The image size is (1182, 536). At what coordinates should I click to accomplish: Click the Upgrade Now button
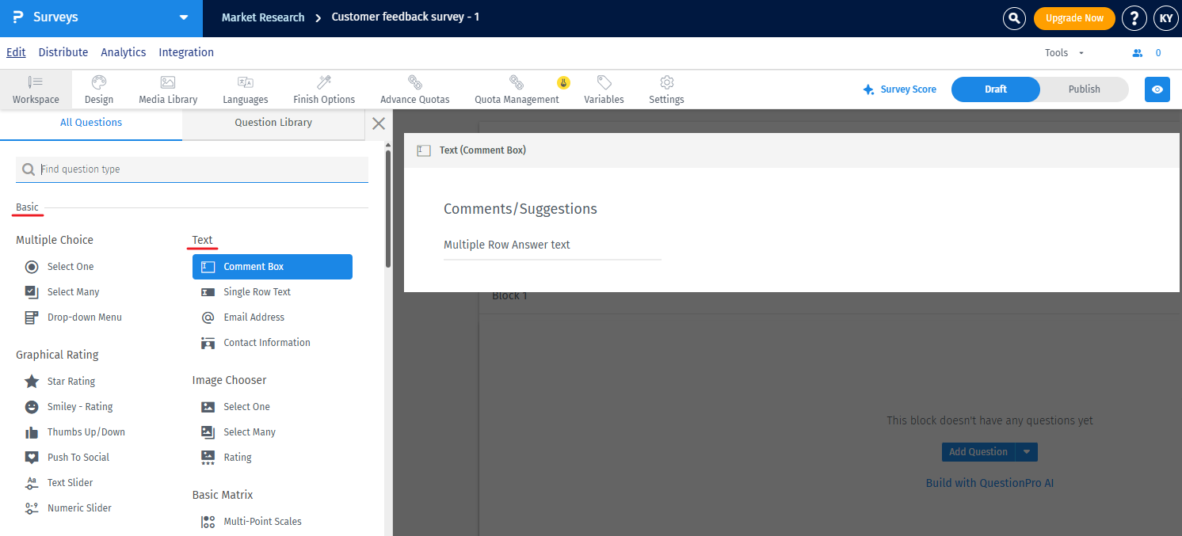click(x=1074, y=18)
